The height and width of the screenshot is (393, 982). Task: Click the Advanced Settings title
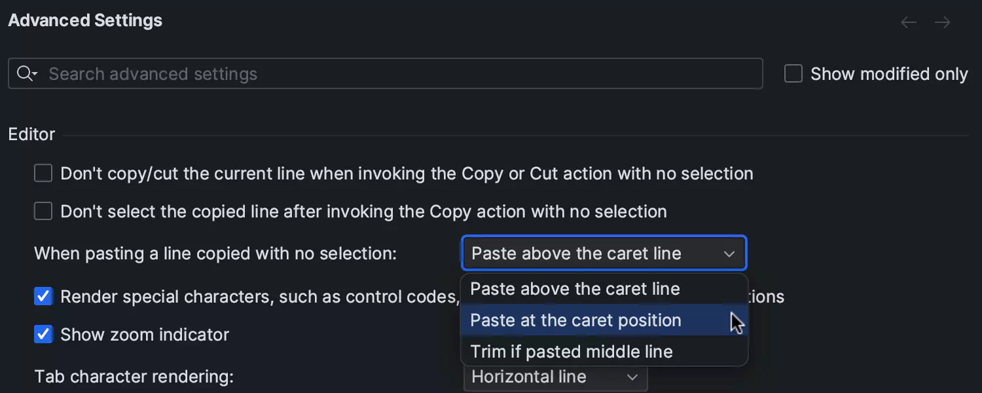point(85,20)
